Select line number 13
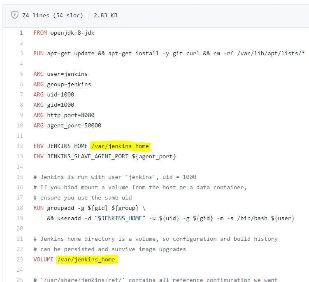The image size is (309, 282). [x=20, y=156]
